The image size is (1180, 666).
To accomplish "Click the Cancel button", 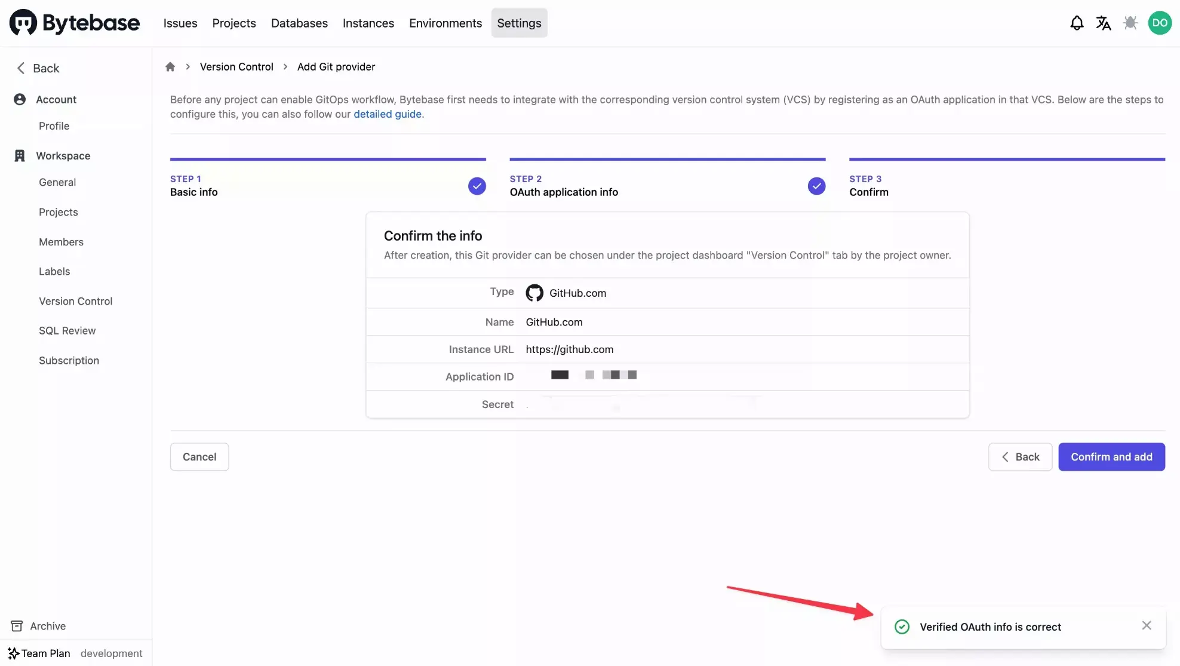I will [199, 457].
